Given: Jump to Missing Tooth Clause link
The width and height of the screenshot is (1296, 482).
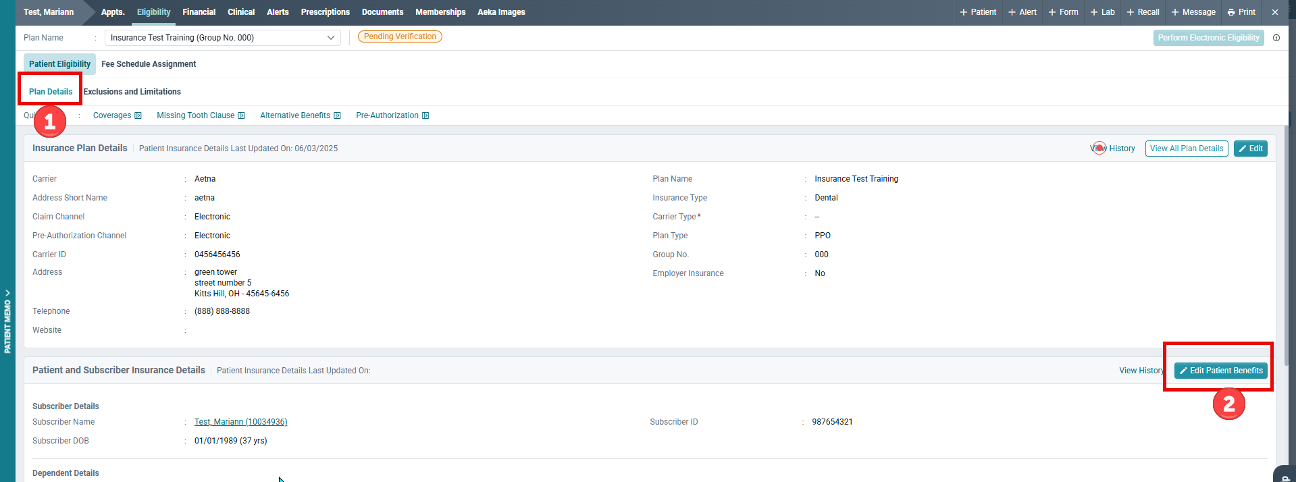Looking at the screenshot, I should pyautogui.click(x=196, y=115).
